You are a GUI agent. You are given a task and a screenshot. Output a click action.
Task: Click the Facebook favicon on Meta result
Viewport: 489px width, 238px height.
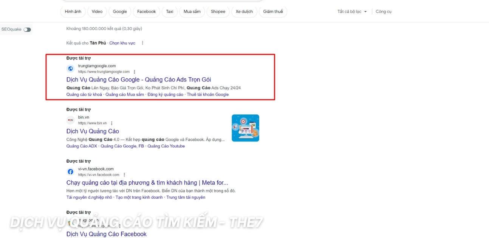(x=70, y=172)
